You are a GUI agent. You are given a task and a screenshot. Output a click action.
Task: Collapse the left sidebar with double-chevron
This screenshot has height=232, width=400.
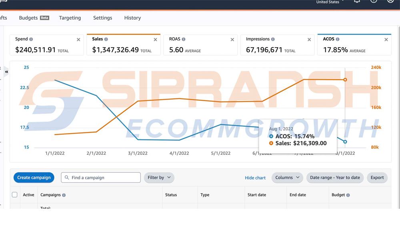point(6,72)
